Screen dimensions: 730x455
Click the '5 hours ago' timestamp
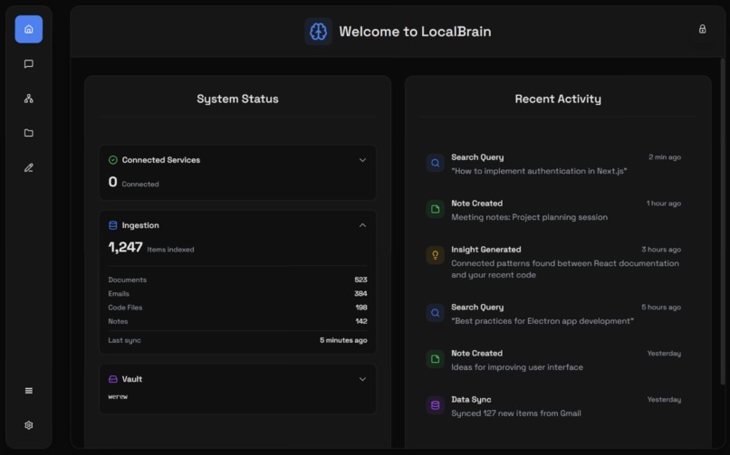[661, 307]
